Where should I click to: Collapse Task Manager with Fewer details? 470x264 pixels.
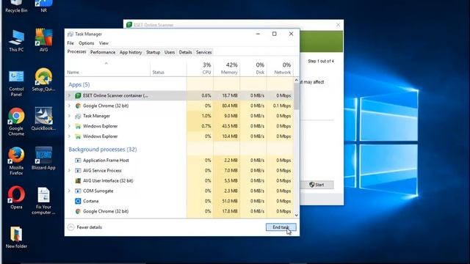[x=85, y=227]
